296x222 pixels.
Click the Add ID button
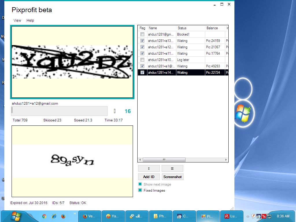[149, 177]
